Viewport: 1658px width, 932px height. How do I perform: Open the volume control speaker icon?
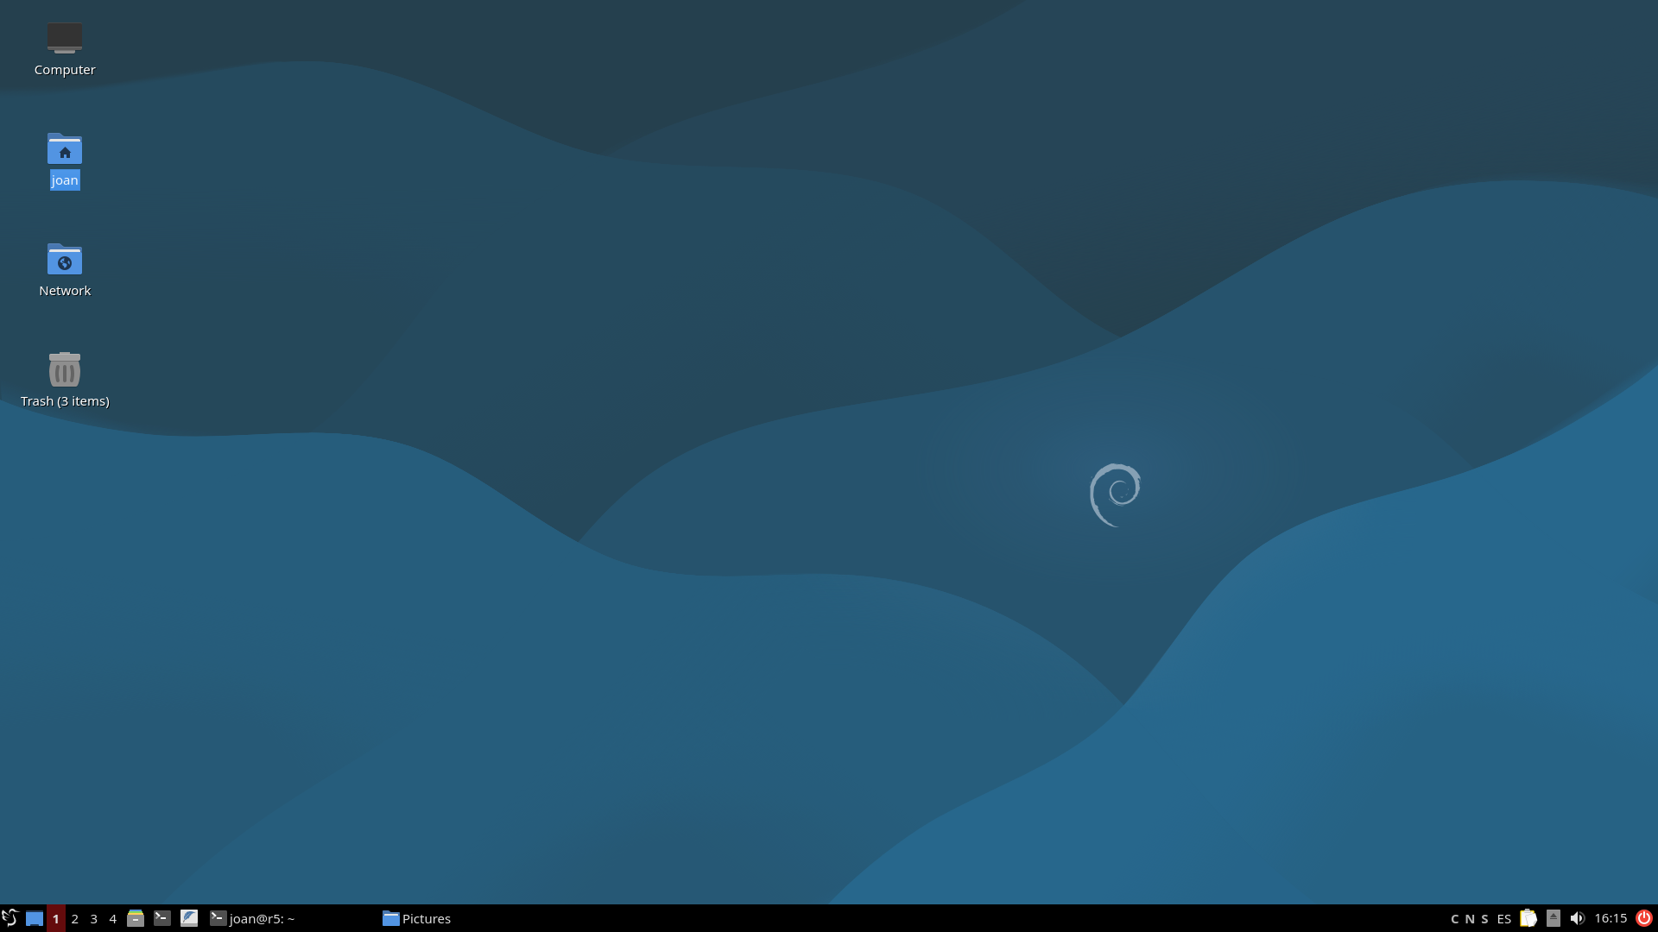pyautogui.click(x=1578, y=918)
